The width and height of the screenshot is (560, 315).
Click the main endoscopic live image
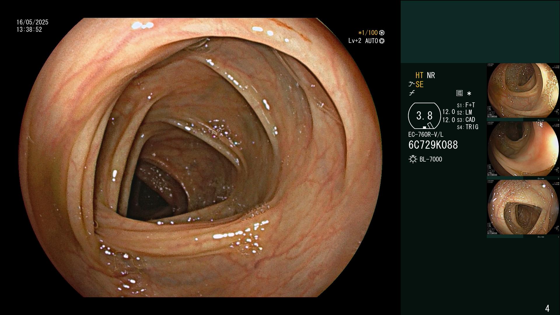point(201,157)
